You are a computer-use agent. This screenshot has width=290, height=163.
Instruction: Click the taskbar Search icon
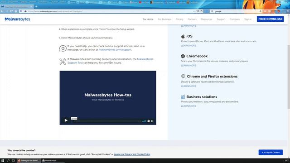click(8, 161)
